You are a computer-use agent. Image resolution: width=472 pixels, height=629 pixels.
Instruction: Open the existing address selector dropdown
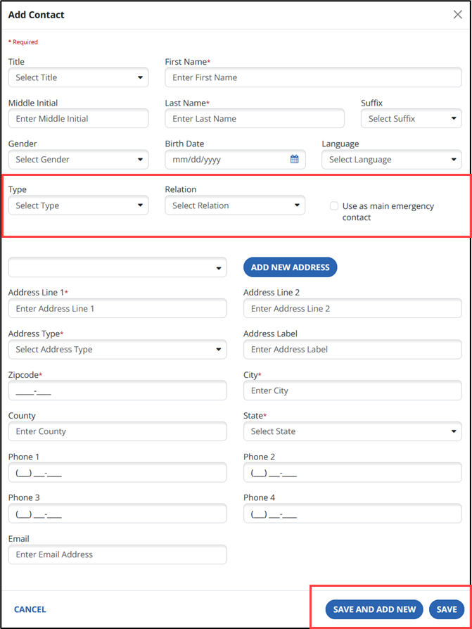pyautogui.click(x=117, y=267)
